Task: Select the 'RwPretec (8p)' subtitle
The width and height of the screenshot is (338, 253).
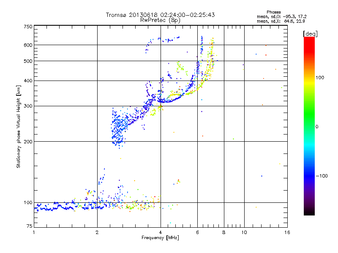Action: [x=161, y=20]
